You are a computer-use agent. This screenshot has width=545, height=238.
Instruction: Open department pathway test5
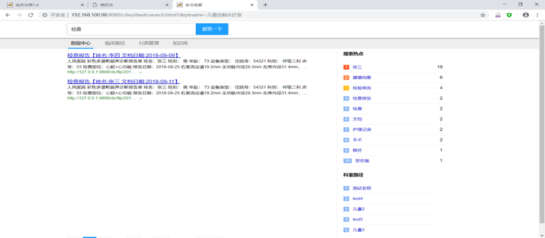[358, 220]
